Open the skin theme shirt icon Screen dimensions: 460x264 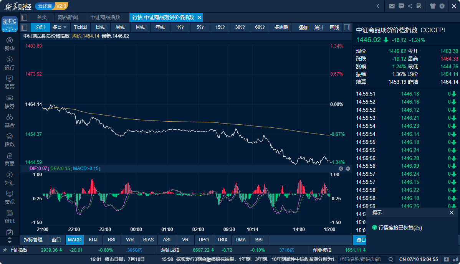point(433,6)
